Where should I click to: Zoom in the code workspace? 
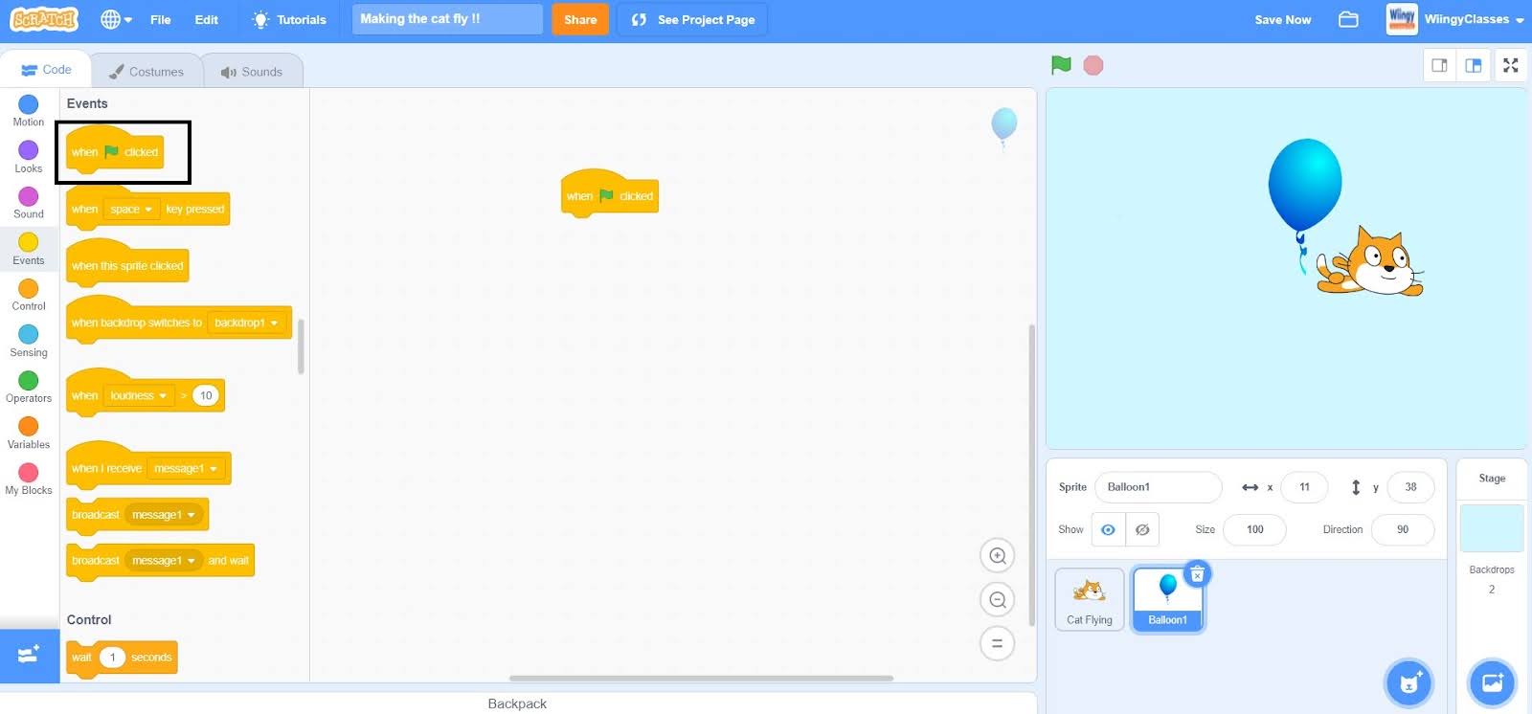(x=998, y=556)
